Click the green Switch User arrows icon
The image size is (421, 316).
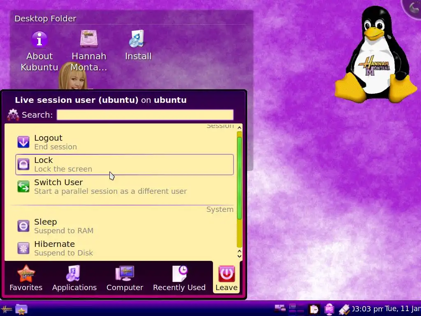point(23,186)
